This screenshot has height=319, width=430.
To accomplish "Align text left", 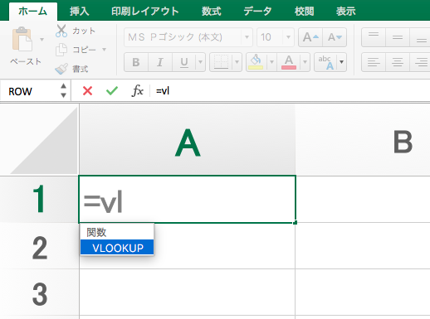I will point(374,62).
